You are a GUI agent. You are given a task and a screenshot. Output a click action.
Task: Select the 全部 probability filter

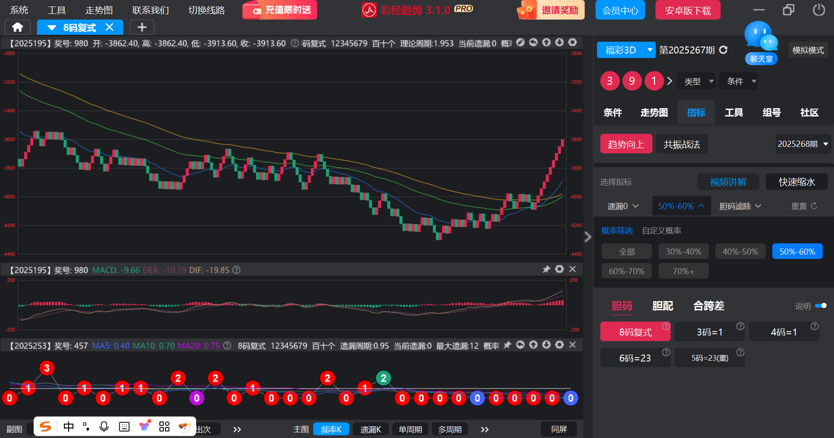pos(626,252)
